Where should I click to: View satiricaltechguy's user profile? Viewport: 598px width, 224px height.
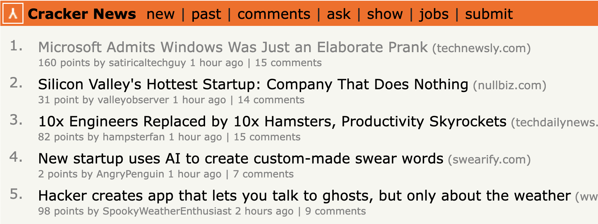coord(147,63)
